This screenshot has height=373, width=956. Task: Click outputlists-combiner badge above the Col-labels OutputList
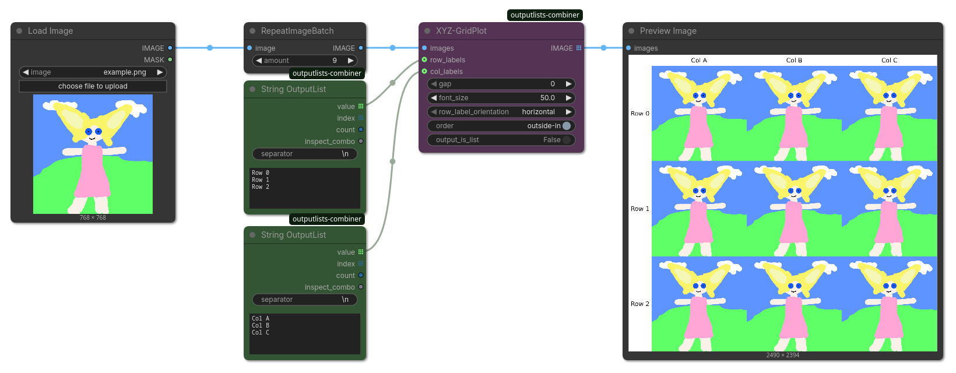point(327,219)
